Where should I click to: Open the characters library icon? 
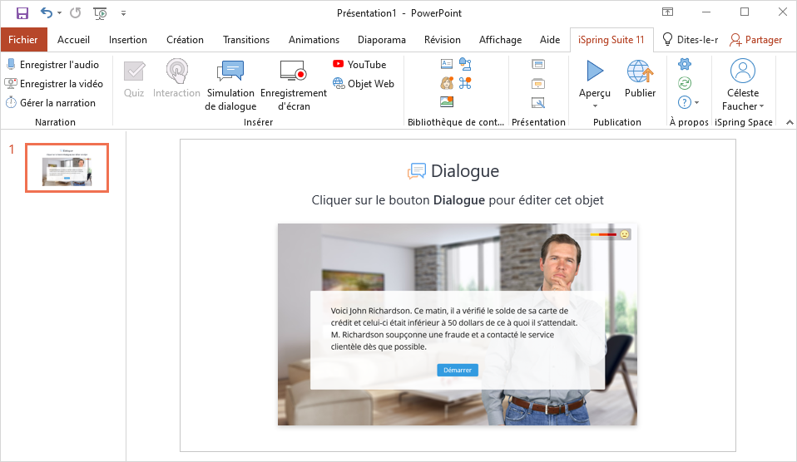click(447, 83)
